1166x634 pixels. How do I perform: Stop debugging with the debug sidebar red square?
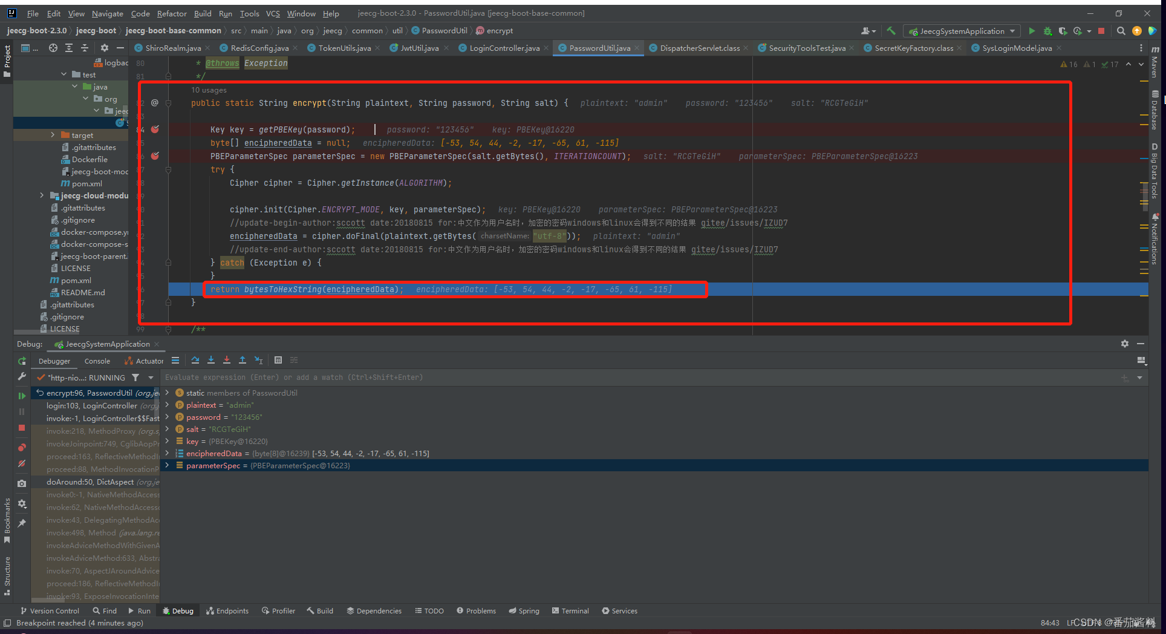(x=22, y=428)
